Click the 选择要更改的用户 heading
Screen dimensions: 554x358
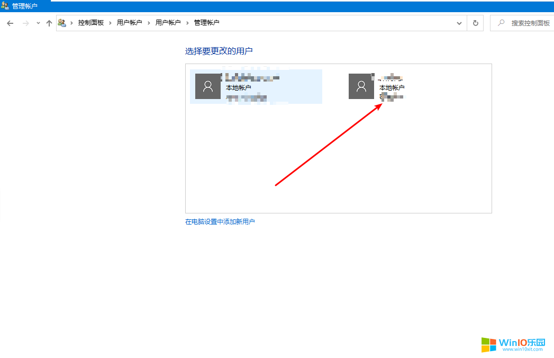point(219,51)
